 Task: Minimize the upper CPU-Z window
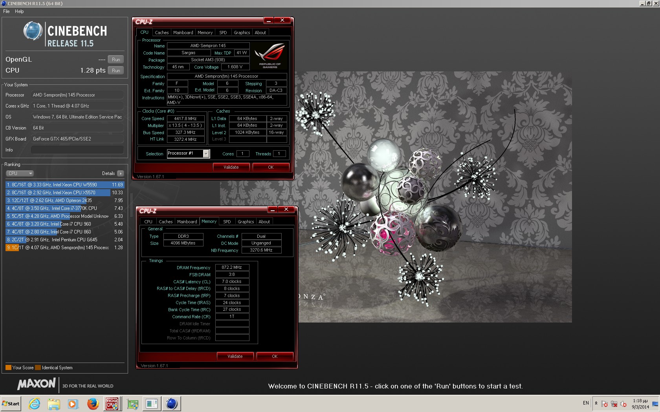point(269,20)
